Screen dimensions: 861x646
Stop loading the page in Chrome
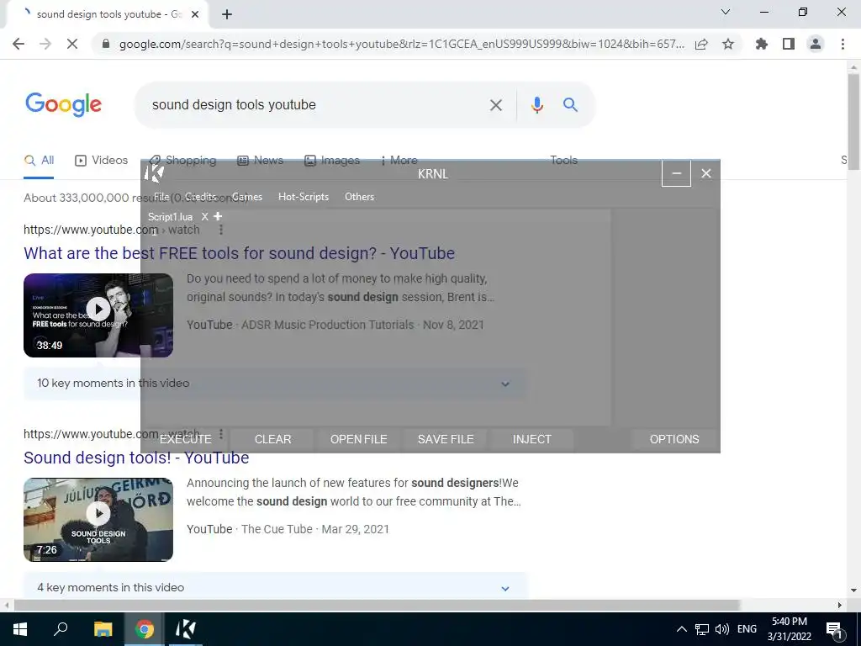click(x=72, y=44)
